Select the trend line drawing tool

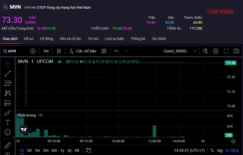click(8, 74)
